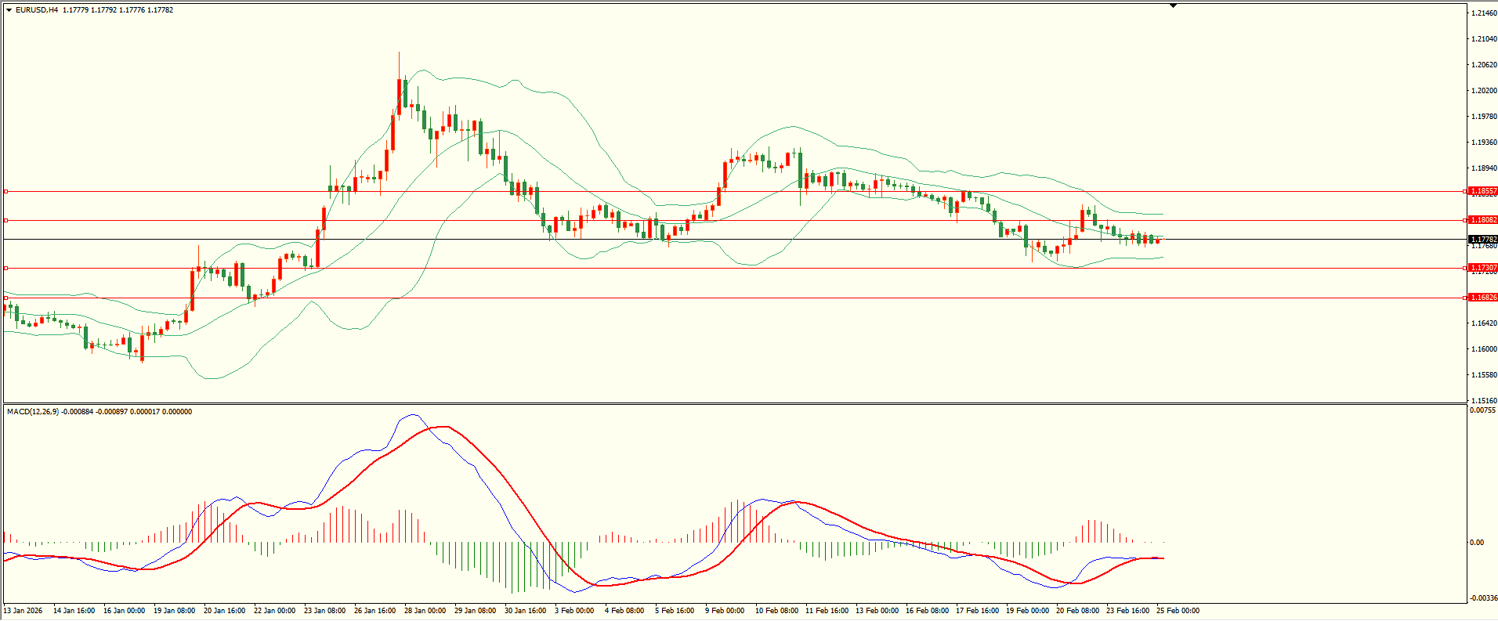Click left handle of the 1.18082 line
This screenshot has height=621, width=1498.
coord(5,220)
